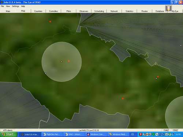Screen dimensions: 183x137
Task: Switch to the My Eye tab
Action: 175,11
